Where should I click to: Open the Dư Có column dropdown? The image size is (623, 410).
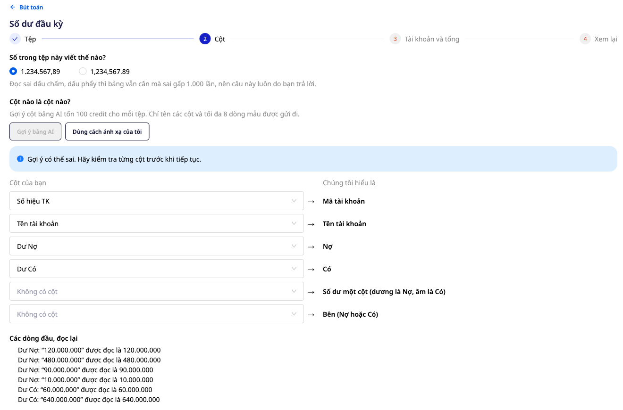(157, 269)
